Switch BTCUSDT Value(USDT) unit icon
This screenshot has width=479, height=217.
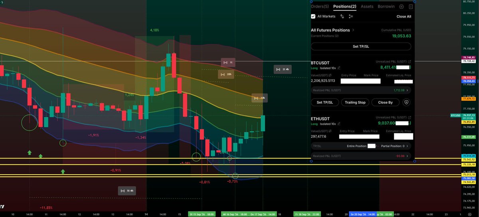330,75
